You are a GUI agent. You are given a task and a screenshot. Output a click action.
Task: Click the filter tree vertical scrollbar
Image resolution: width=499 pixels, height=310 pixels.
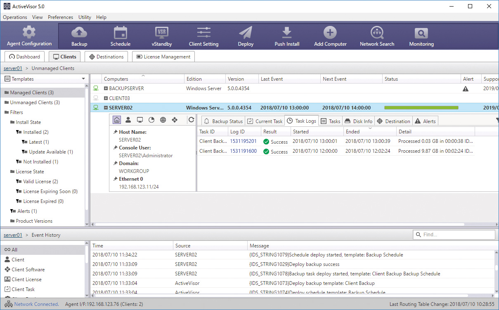(87, 148)
